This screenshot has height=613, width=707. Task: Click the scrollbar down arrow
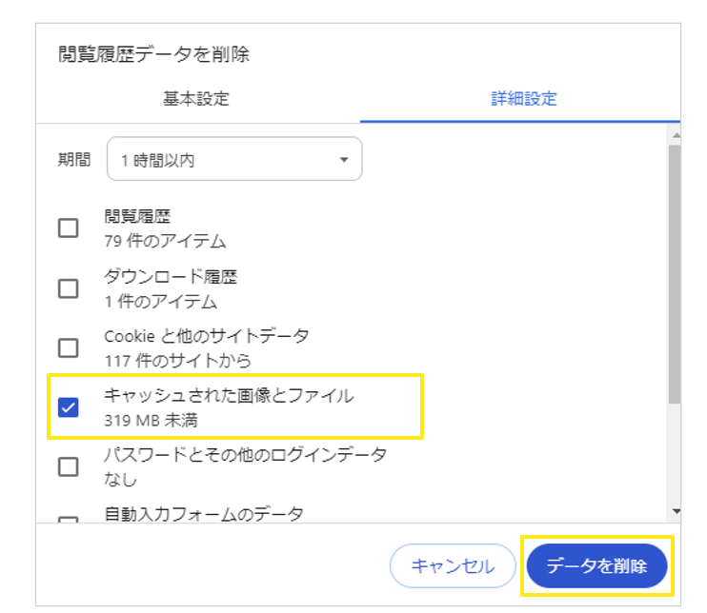(x=676, y=512)
